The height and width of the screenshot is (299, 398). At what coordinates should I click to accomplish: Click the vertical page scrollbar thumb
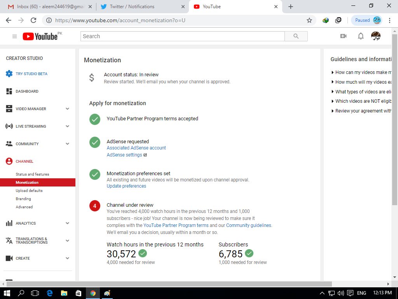395,120
